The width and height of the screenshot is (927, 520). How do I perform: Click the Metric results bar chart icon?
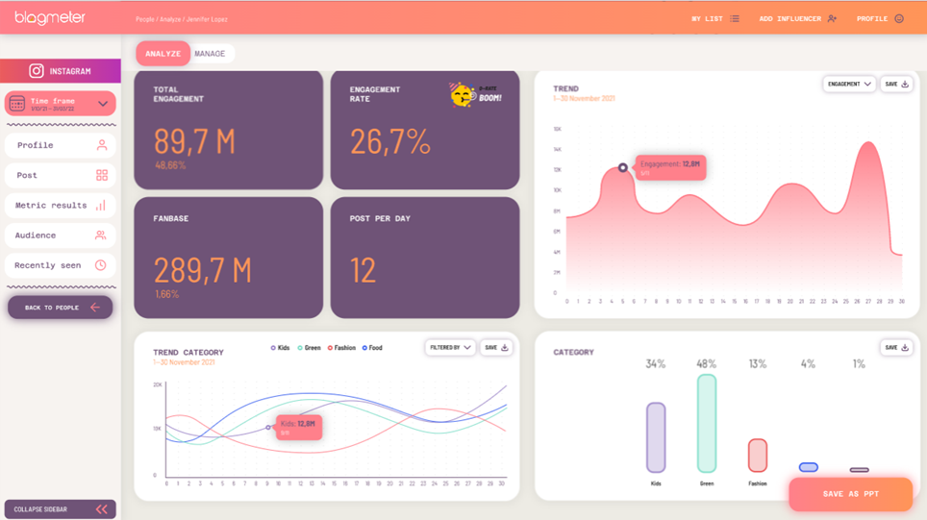(x=101, y=206)
